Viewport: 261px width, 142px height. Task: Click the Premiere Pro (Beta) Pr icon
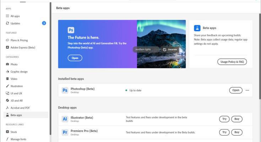tap(65, 132)
